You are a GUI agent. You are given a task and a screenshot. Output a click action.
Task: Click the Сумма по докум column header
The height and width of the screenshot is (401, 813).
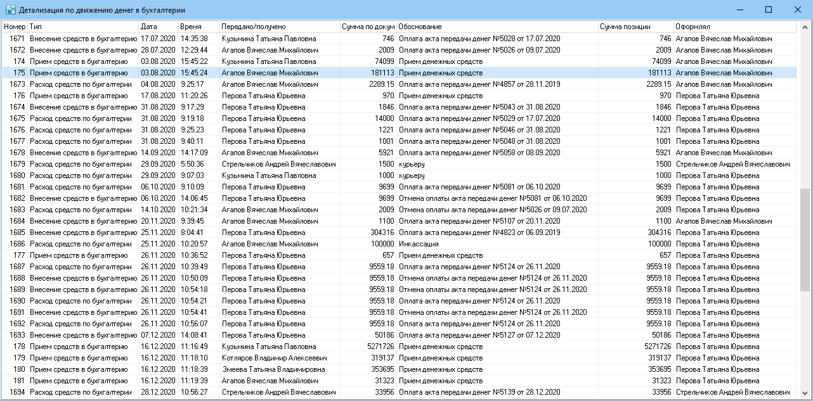368,27
